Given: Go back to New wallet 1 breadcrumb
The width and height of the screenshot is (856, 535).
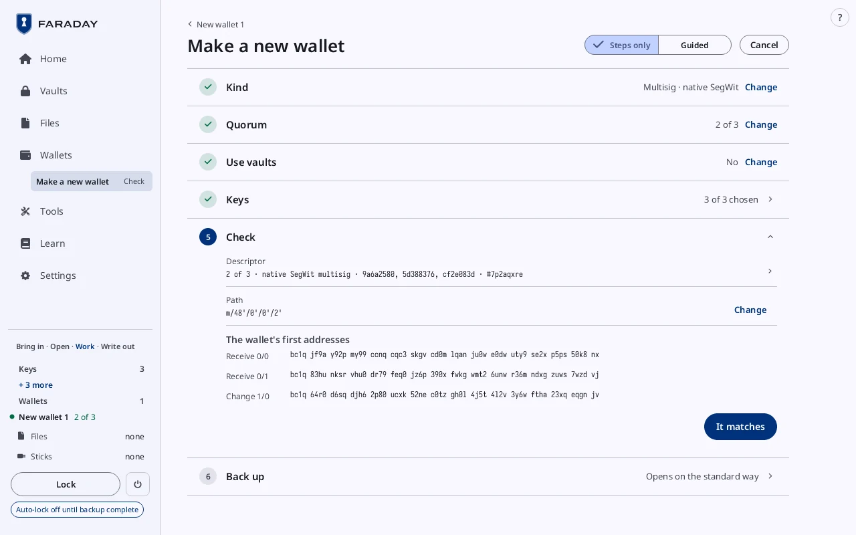Looking at the screenshot, I should coord(215,24).
